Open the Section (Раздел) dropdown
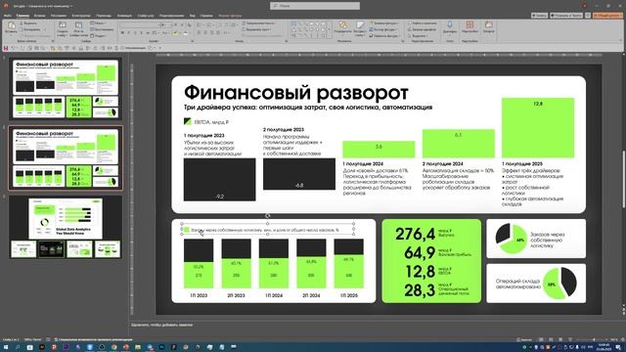This screenshot has width=626, height=352. [98, 36]
